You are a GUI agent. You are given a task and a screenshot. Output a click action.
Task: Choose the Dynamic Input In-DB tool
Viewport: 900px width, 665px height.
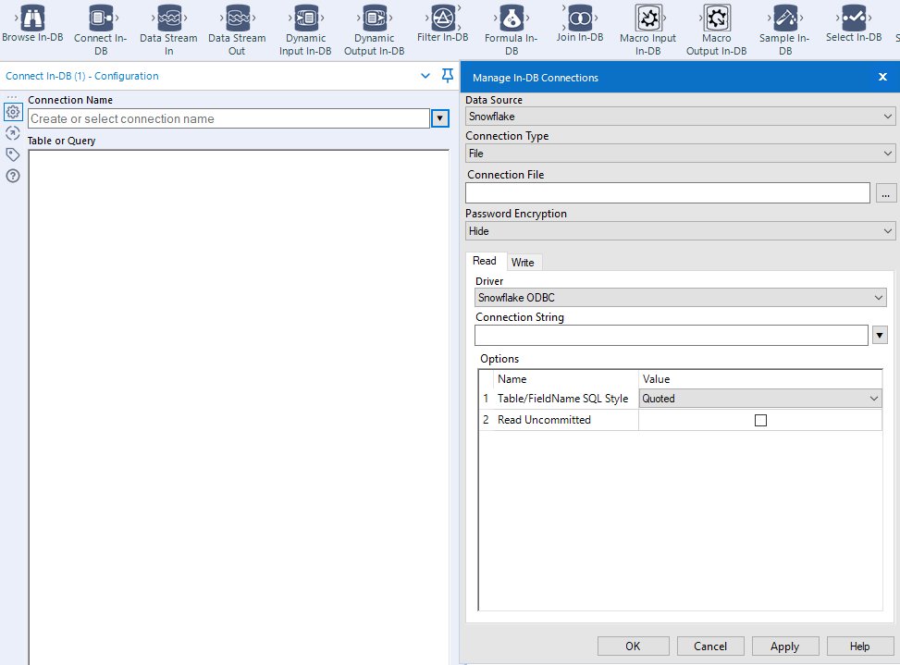pos(305,30)
